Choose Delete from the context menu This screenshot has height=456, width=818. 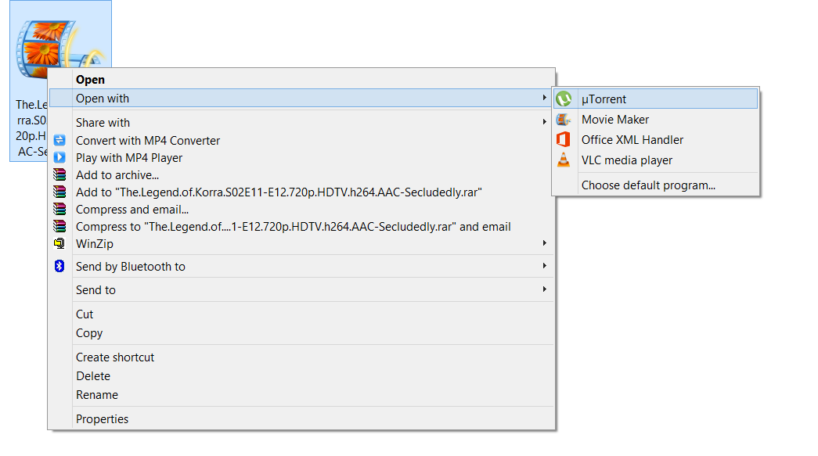tap(301, 375)
